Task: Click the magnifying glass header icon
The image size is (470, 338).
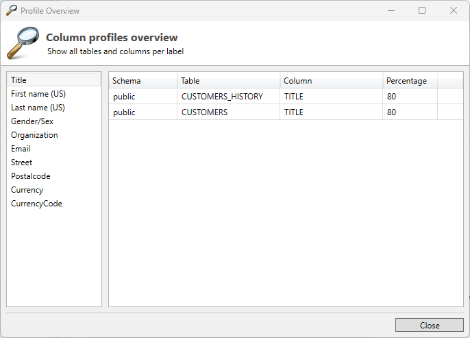Action: 23,42
